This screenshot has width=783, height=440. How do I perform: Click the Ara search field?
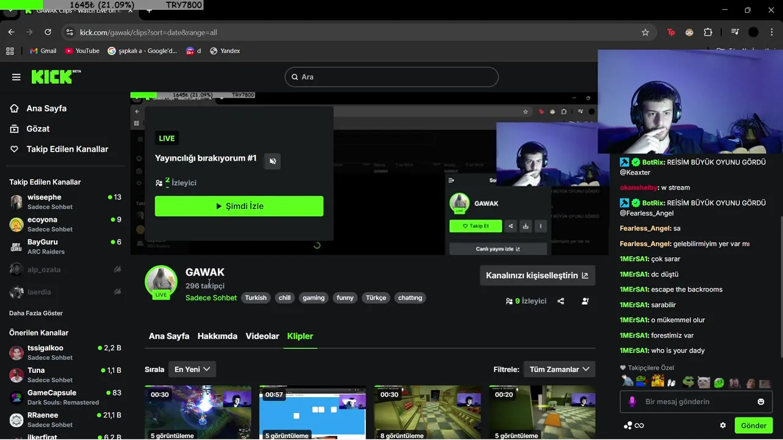[391, 77]
